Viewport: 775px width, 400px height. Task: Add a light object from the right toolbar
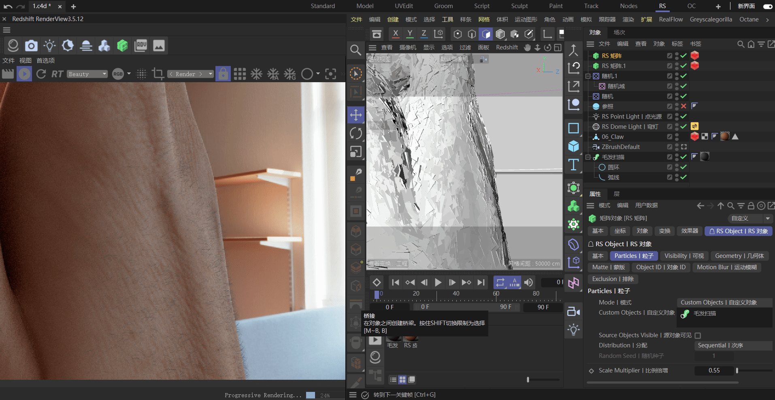(573, 330)
